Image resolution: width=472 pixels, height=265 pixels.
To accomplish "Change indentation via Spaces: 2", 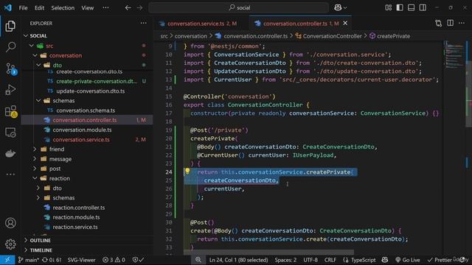I will click(285, 260).
